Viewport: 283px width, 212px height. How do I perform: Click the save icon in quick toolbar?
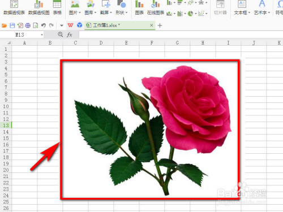point(12,25)
